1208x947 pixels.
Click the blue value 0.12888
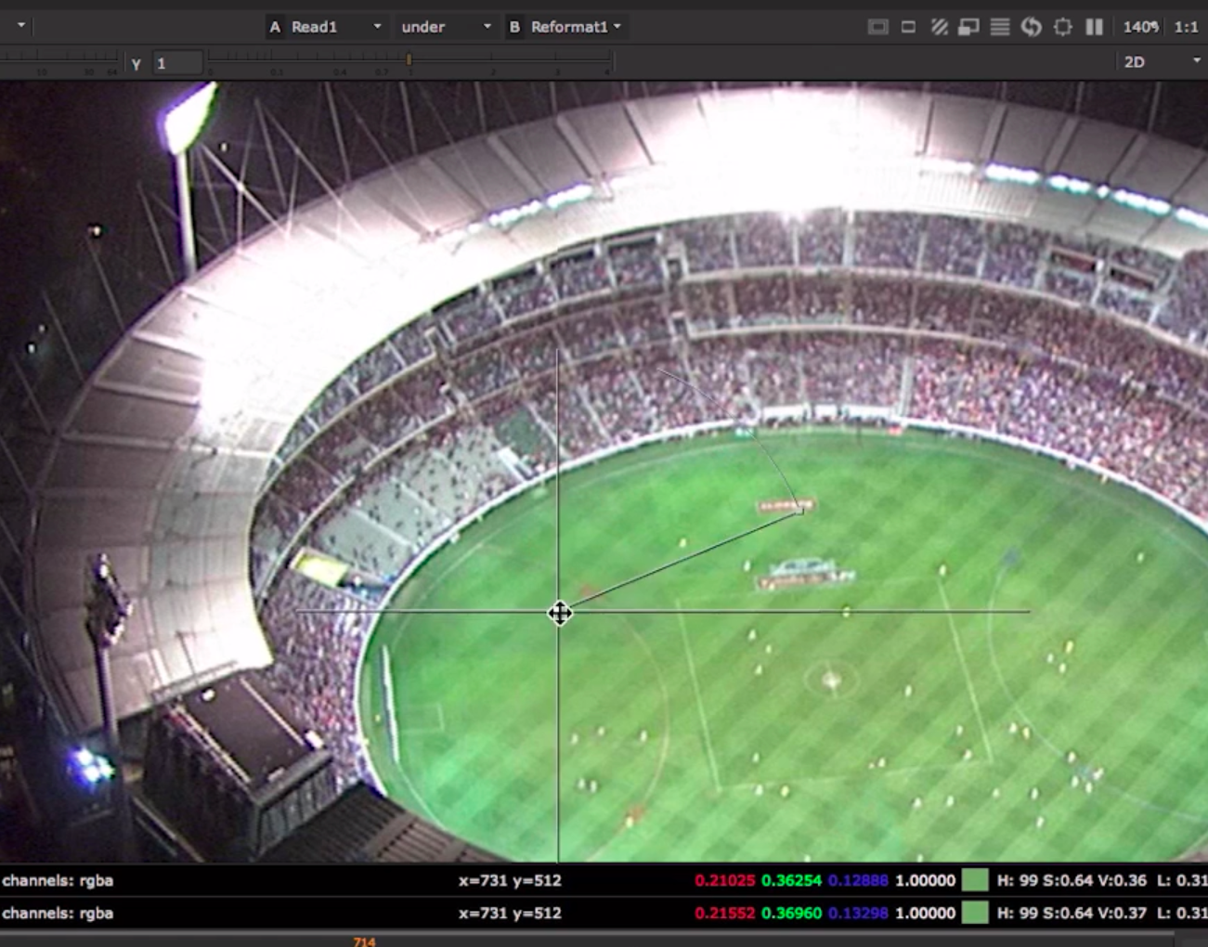coord(858,880)
